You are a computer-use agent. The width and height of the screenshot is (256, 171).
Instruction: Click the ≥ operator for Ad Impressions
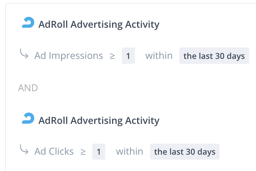click(112, 56)
